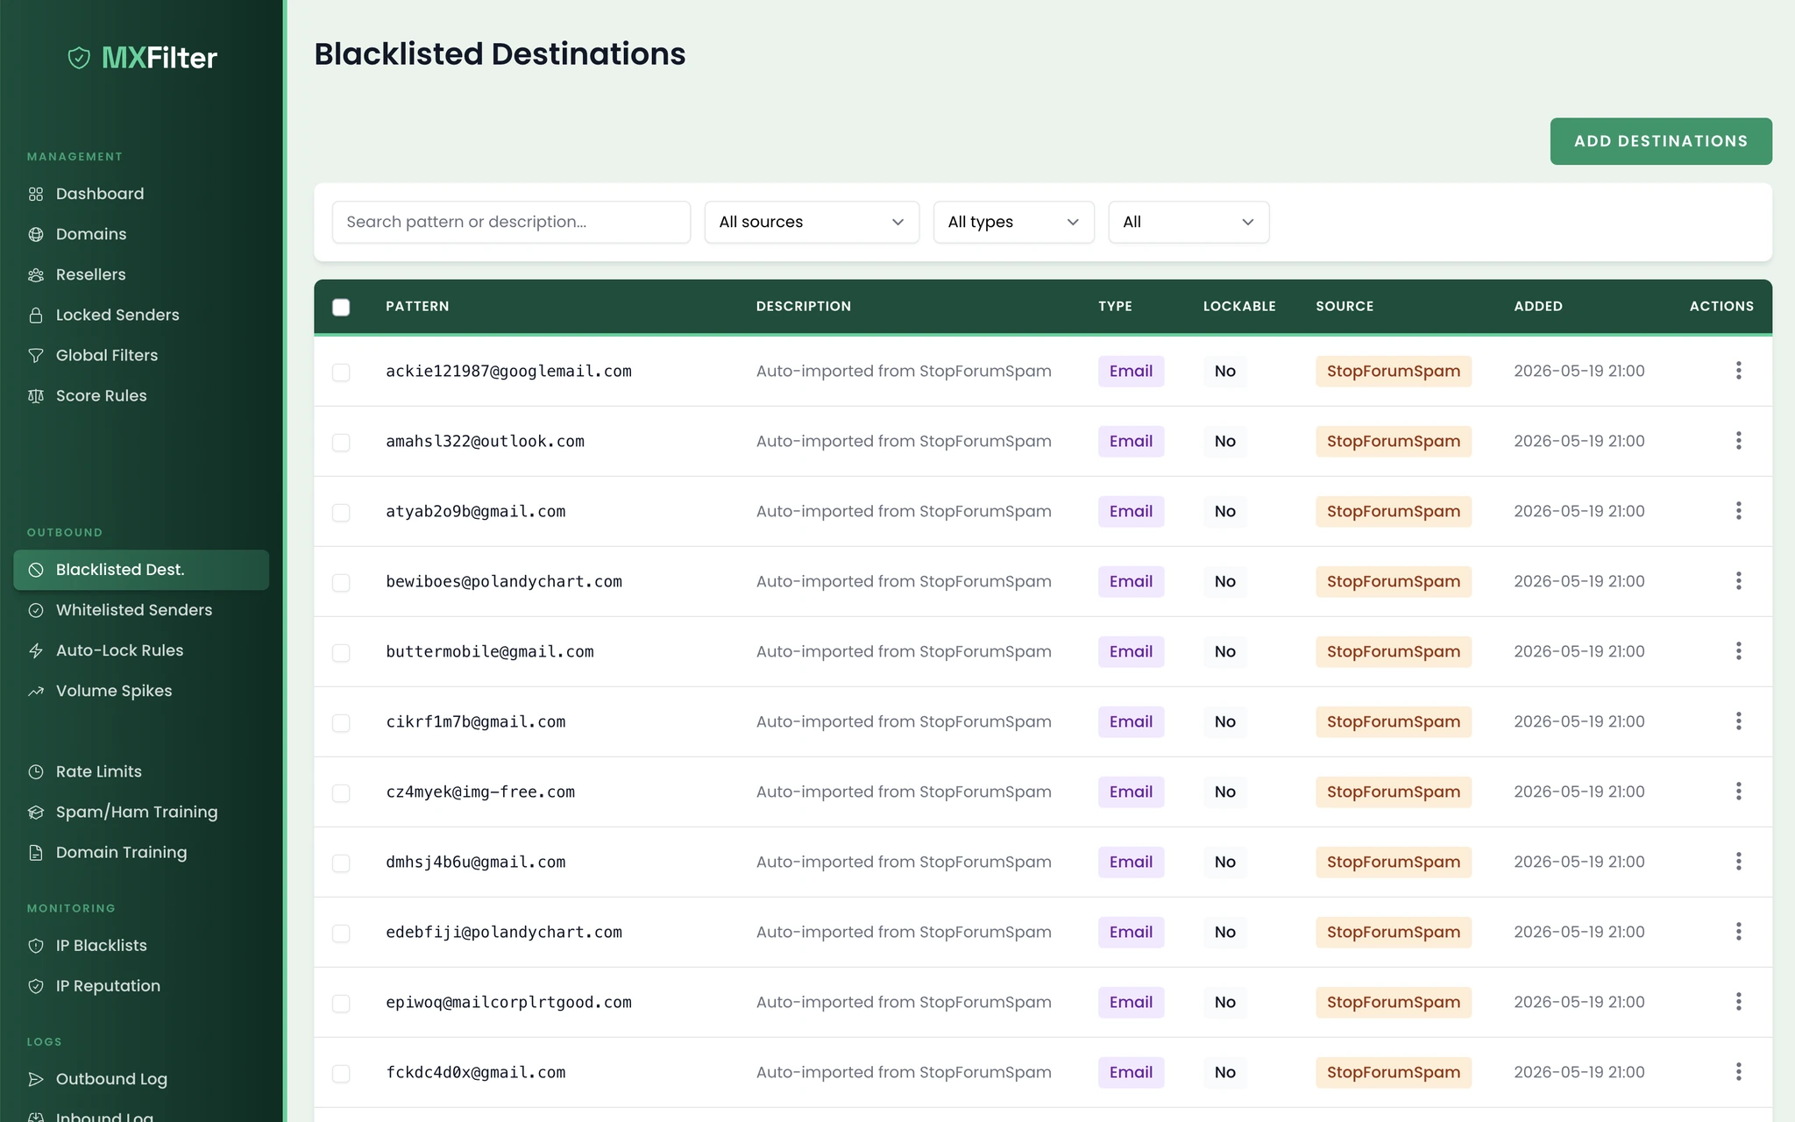Click the StopForumSpam source badge for amahsl322@outlook.com

coord(1393,441)
